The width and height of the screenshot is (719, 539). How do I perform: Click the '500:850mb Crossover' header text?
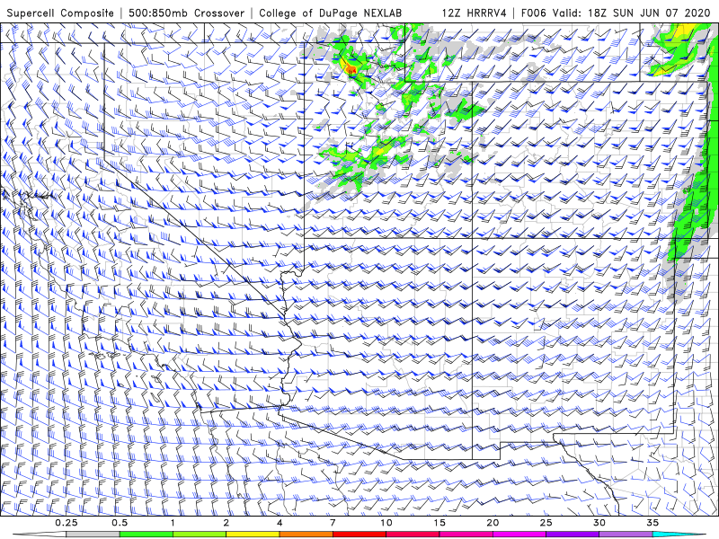coord(186,13)
